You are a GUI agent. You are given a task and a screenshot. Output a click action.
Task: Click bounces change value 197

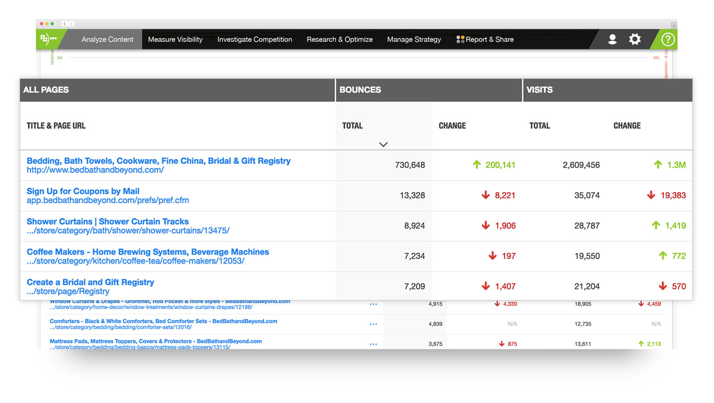(x=509, y=256)
